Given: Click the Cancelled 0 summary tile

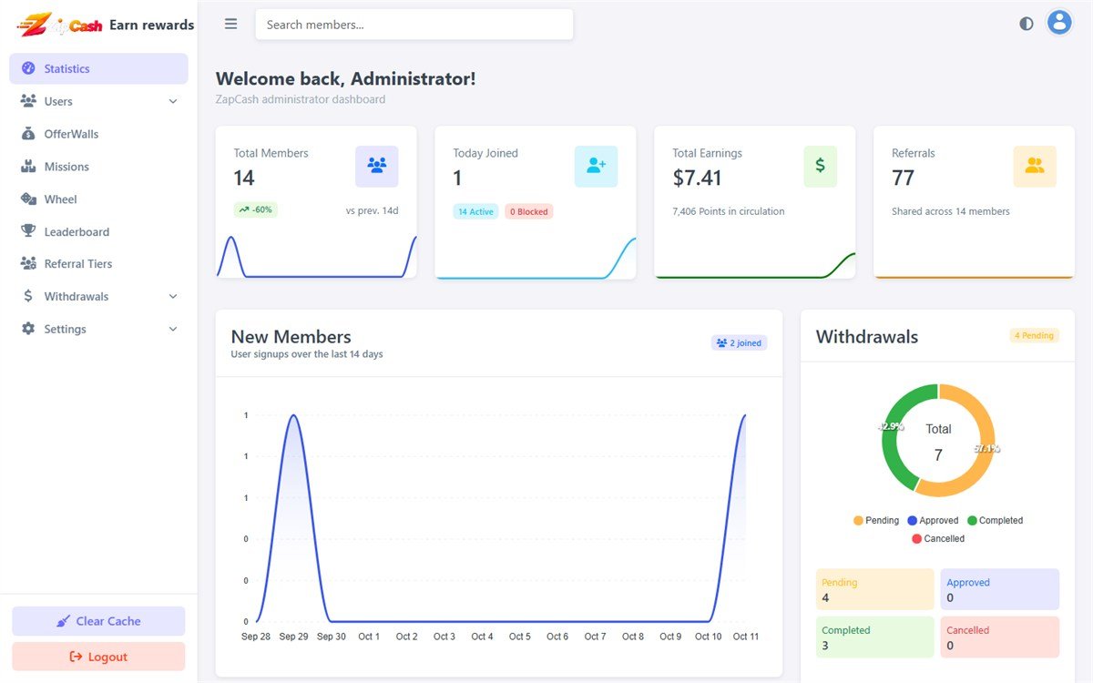Looking at the screenshot, I should coord(999,637).
